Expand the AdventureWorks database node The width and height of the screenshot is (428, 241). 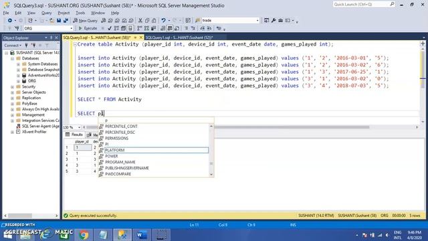[18, 76]
